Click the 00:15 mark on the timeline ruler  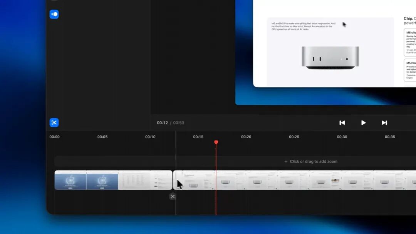click(x=198, y=137)
